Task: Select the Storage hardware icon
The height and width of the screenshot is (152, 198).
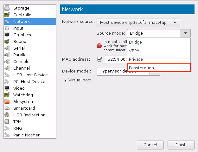Action: point(7,8)
